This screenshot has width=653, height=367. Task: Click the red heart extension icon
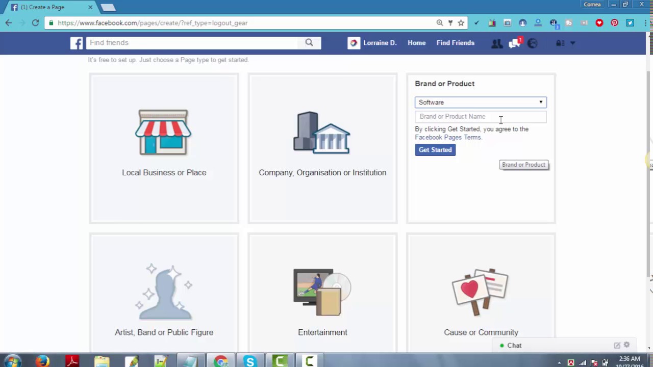coord(599,23)
